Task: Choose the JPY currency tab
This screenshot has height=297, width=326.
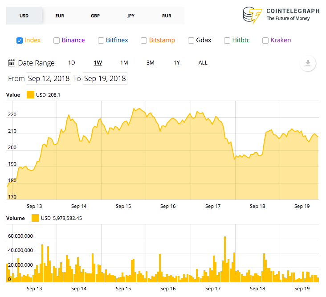Action: 131,16
